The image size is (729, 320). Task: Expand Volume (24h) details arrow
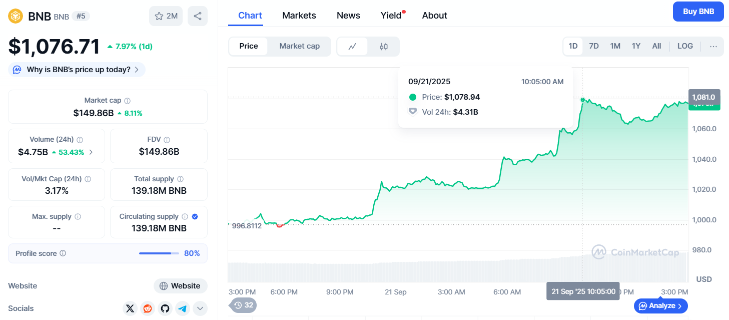[91, 152]
